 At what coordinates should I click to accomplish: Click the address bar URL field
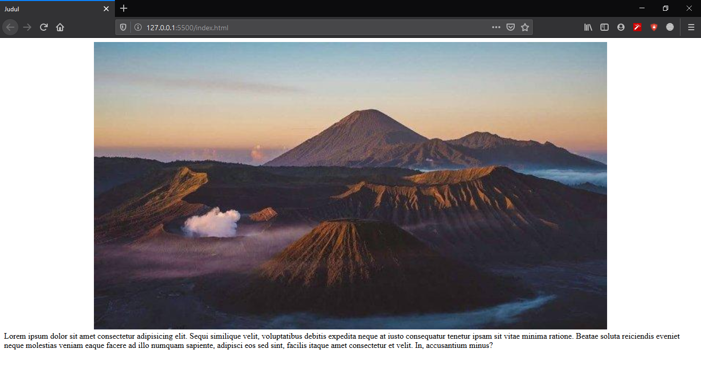pos(308,27)
